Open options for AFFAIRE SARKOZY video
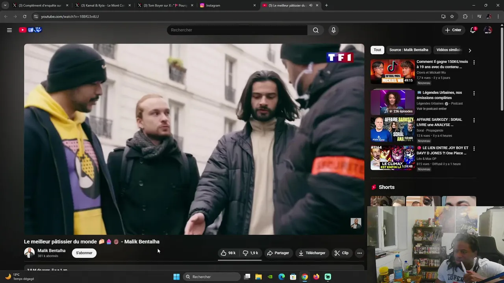 click(474, 120)
